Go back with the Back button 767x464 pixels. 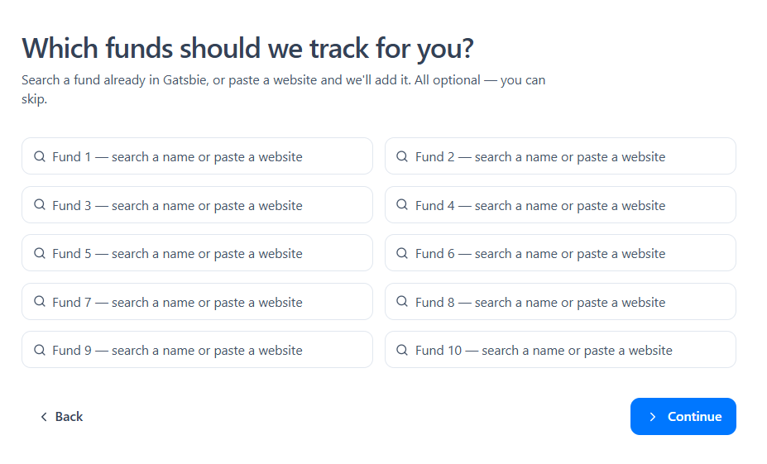tap(61, 417)
